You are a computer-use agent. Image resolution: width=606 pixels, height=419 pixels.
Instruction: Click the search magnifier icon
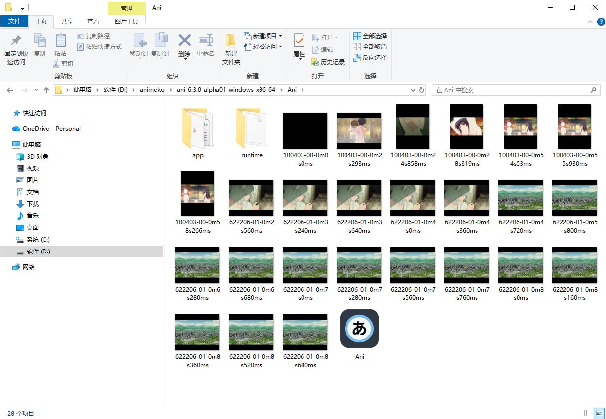(x=594, y=90)
